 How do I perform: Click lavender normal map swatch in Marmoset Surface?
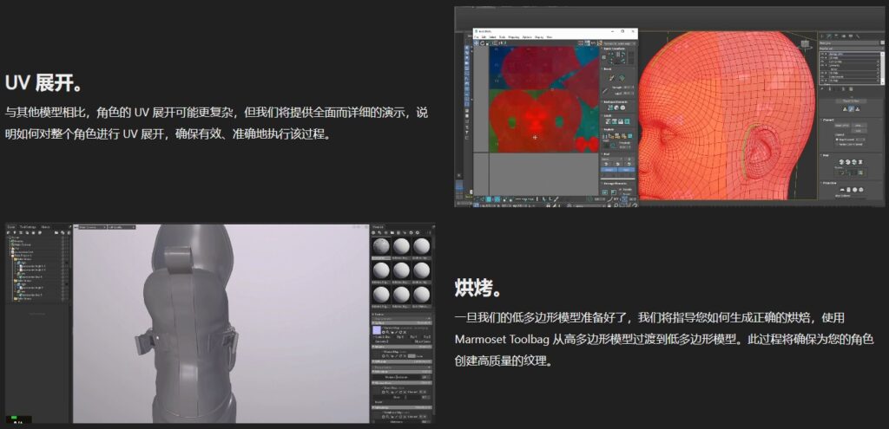pos(377,330)
